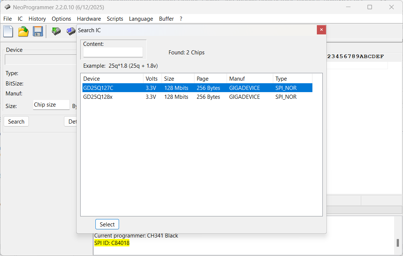This screenshot has height=256, width=403.
Task: Minimize the NeoProgrammer window
Action: click(348, 7)
